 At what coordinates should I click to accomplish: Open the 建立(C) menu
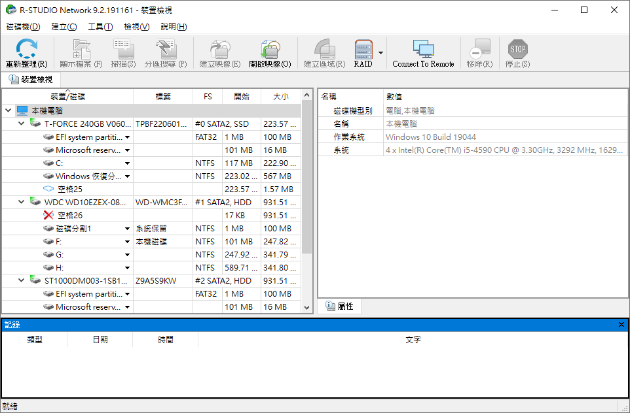(x=64, y=26)
